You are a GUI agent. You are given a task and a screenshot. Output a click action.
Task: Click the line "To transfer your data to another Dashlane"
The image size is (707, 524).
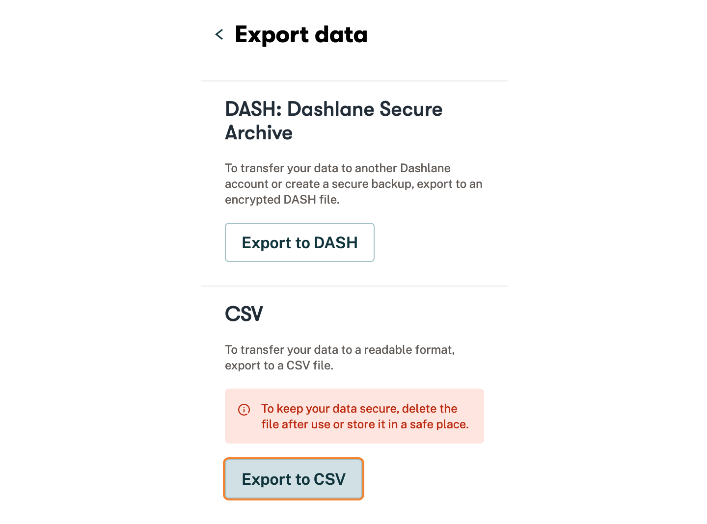pos(337,168)
